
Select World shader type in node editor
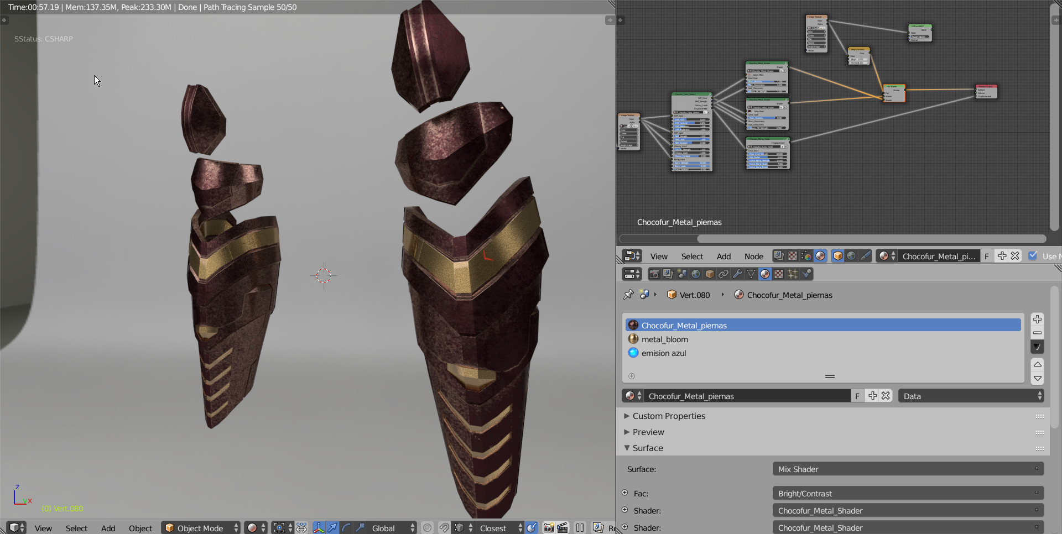tap(851, 256)
